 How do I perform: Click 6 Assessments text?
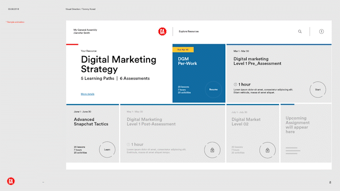tap(135, 78)
